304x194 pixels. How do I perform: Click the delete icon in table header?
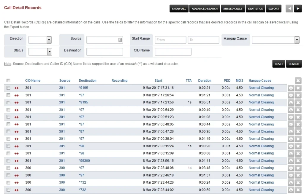point(298,81)
